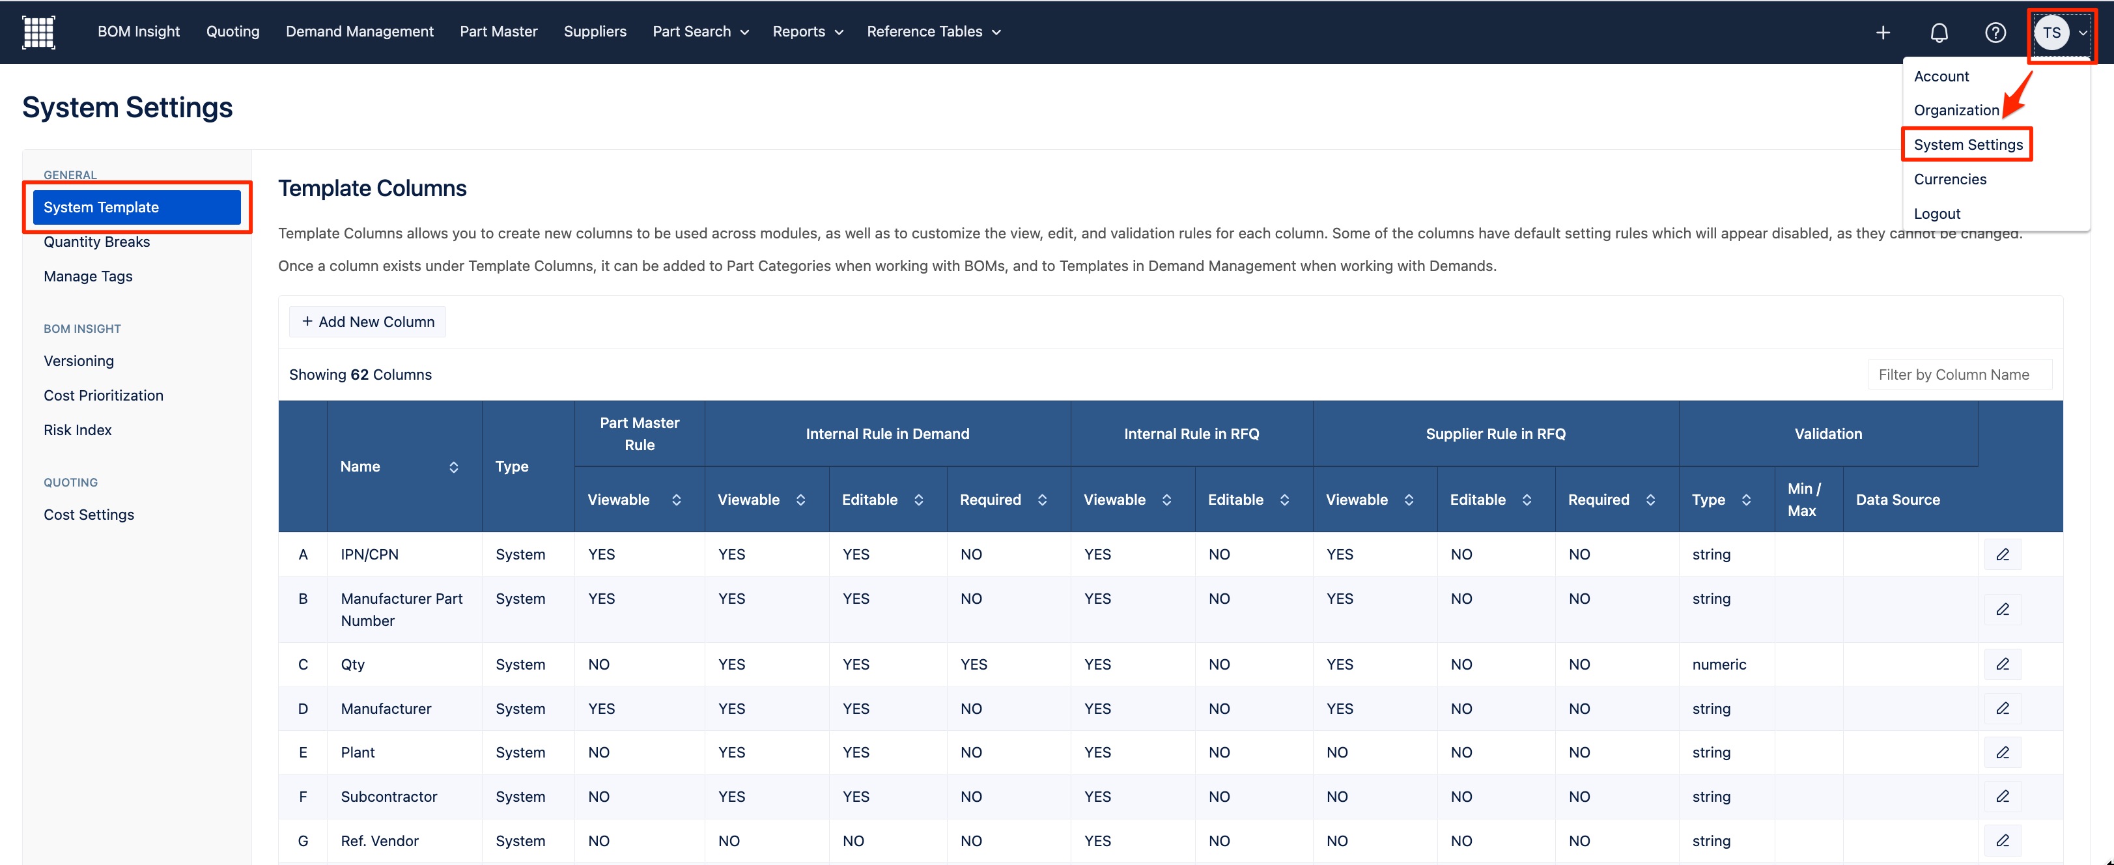The height and width of the screenshot is (865, 2114).
Task: Edit the Subcontractor column row
Action: tap(2003, 796)
